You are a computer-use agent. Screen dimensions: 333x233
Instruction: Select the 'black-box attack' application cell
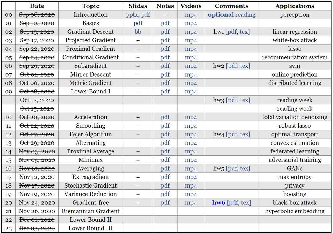pos(295,203)
